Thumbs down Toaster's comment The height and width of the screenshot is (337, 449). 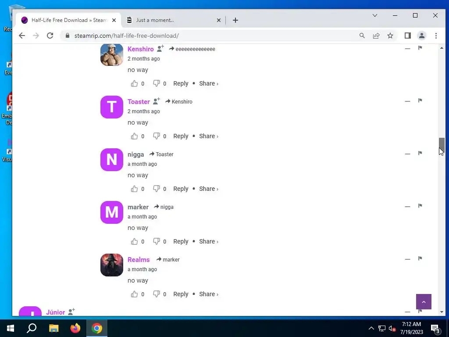(157, 136)
